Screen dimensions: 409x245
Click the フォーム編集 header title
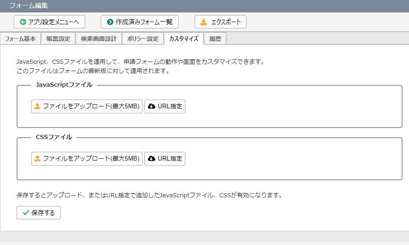[29, 6]
